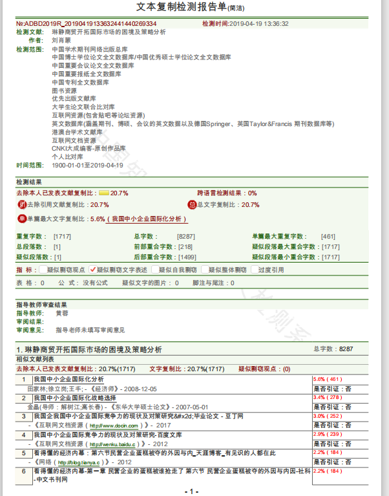The height and width of the screenshot is (496, 389).
Task: Toggle 疑似自我剽窃 checkbox
Action: point(155,270)
